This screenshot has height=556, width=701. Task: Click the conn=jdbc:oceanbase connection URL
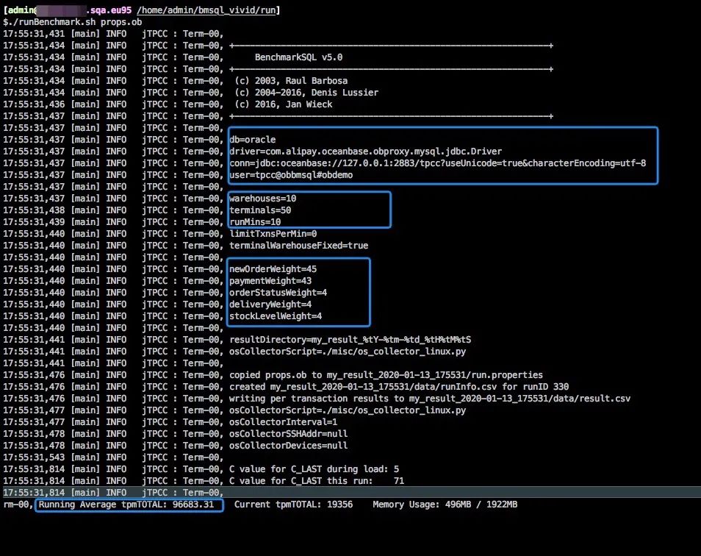(x=437, y=163)
